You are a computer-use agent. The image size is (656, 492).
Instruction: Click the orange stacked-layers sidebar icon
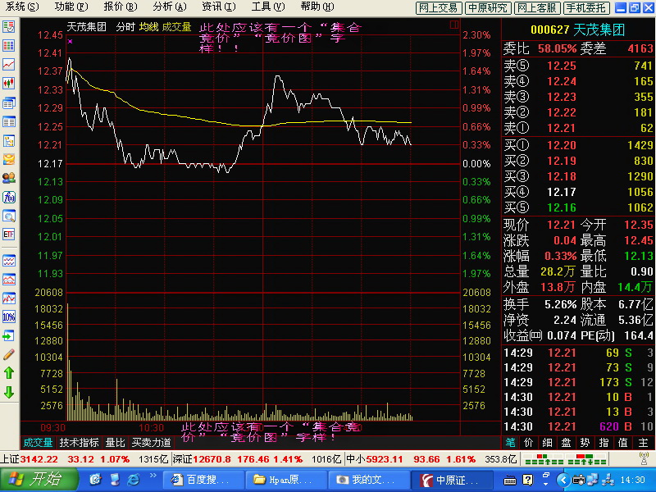9,159
